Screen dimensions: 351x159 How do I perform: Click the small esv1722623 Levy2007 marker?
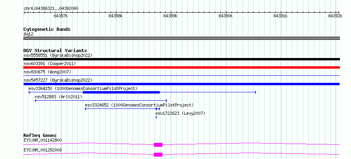tap(156, 117)
